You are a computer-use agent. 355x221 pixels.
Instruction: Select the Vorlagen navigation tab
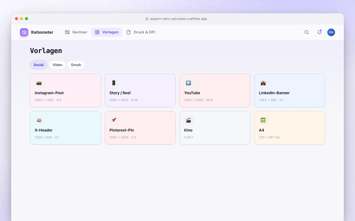coord(106,32)
